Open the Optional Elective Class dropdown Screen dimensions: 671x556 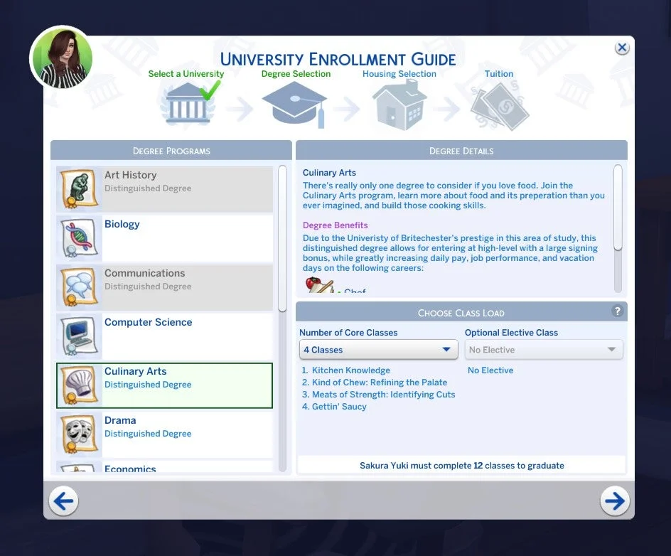544,350
